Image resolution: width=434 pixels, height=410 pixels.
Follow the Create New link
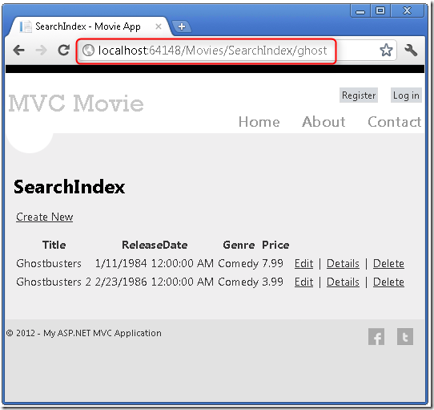coord(45,217)
